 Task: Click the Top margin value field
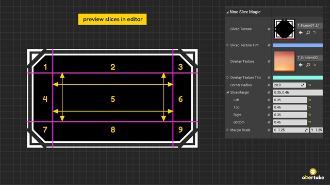290,107
